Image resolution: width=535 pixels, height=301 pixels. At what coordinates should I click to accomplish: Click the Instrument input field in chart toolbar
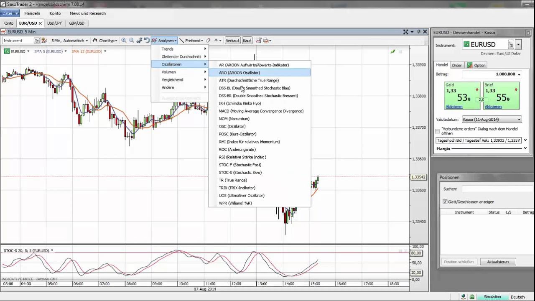(18, 41)
